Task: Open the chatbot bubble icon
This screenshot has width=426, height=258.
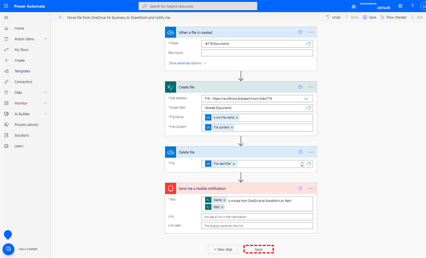Action: (8, 249)
